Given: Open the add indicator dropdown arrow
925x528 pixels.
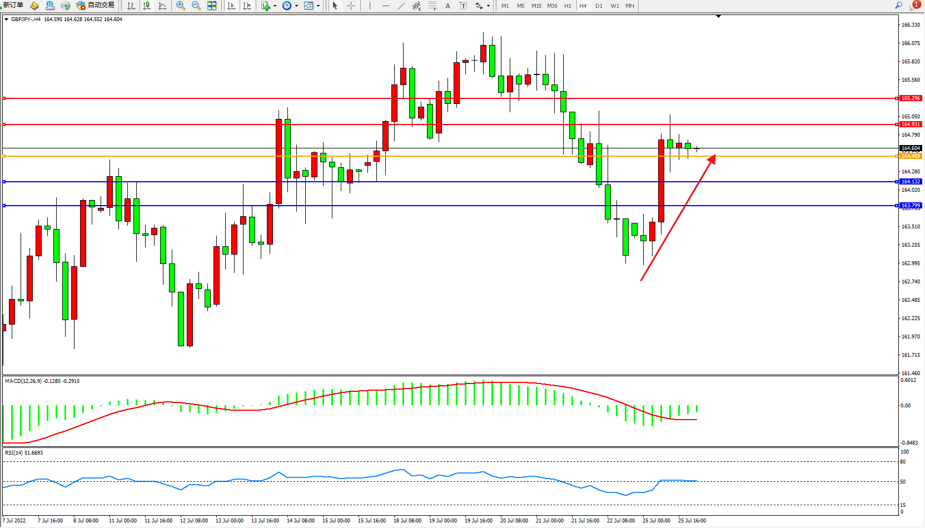Looking at the screenshot, I should pos(275,6).
